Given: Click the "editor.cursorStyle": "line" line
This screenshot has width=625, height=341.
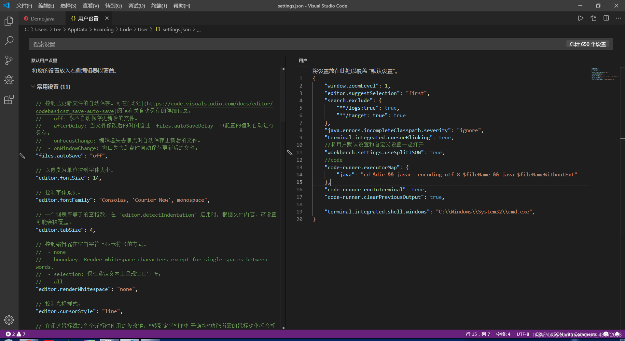Looking at the screenshot, I should tap(79, 311).
